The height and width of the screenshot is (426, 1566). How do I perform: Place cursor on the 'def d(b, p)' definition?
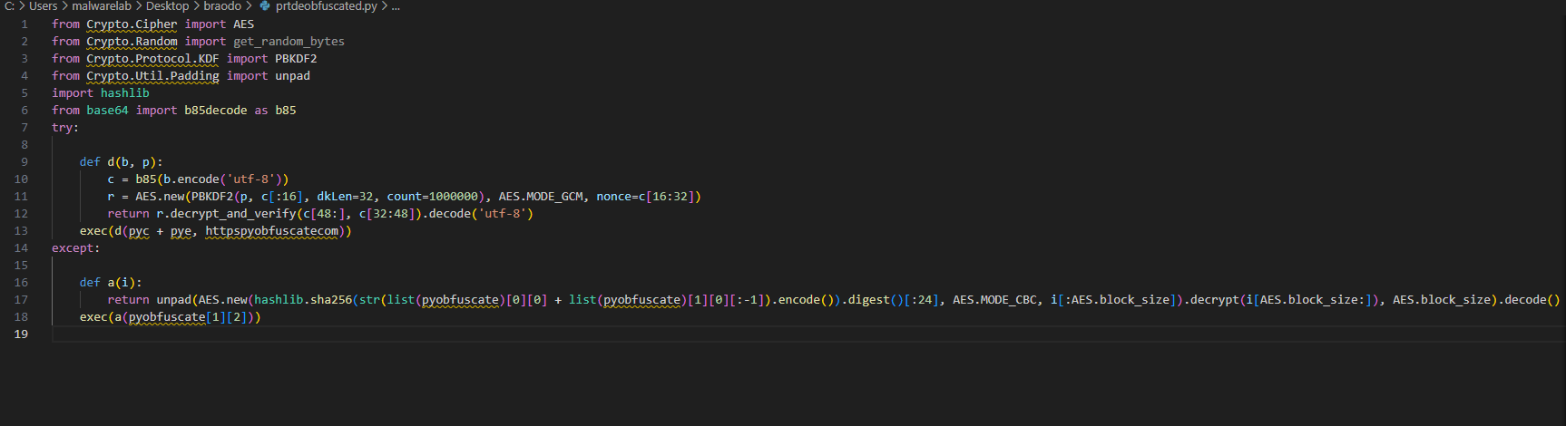(121, 162)
